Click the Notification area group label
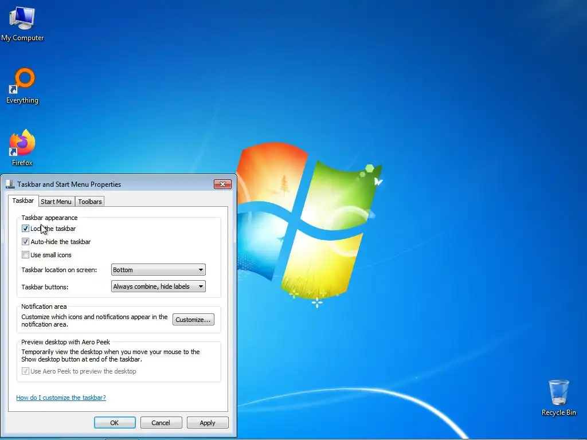This screenshot has height=440, width=587. 44,307
